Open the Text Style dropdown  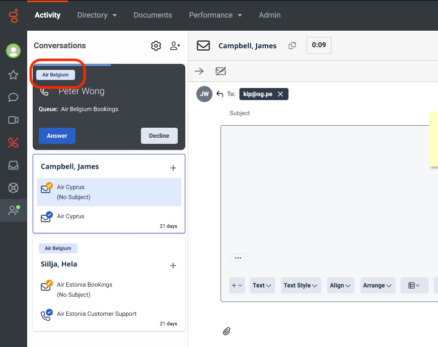301,286
